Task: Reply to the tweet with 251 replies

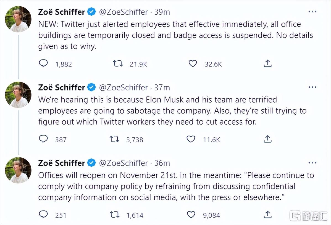Action: tap(43, 215)
